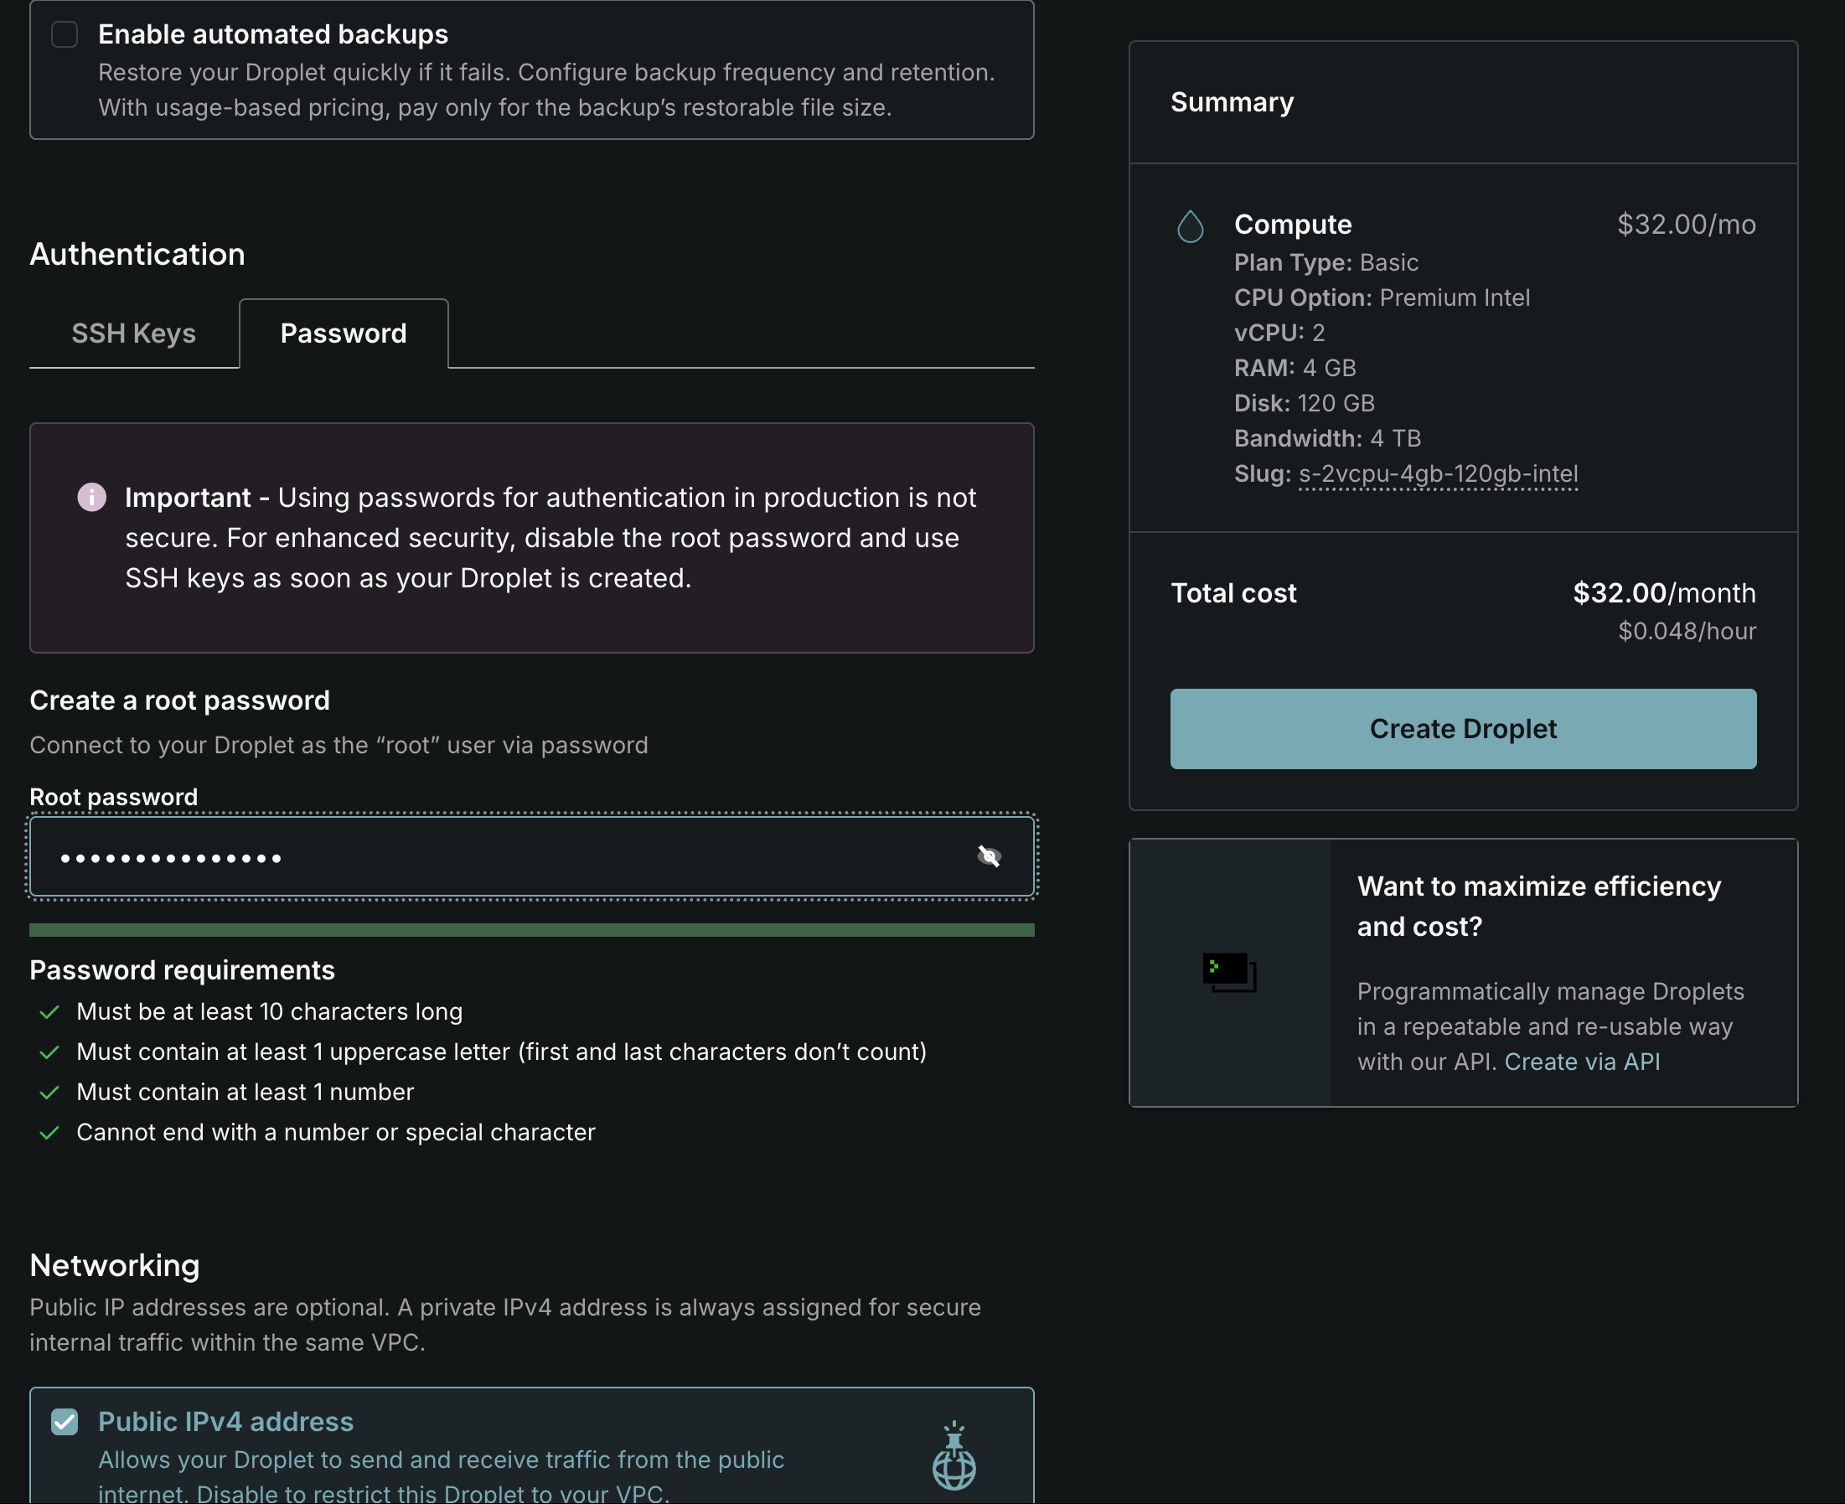Image resolution: width=1845 pixels, height=1504 pixels.
Task: Click 'Enable automated backups' label text
Action: 273,34
